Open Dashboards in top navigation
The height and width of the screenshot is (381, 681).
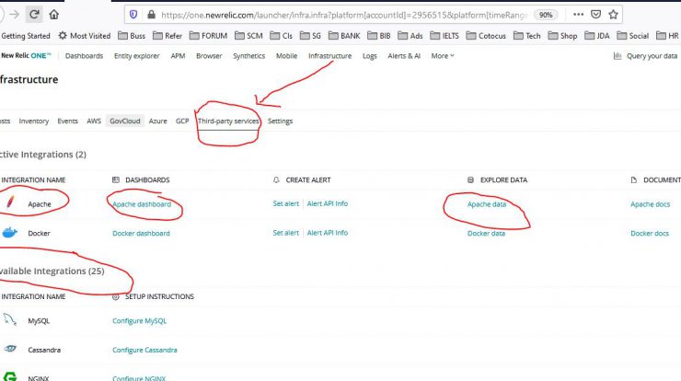[85, 55]
